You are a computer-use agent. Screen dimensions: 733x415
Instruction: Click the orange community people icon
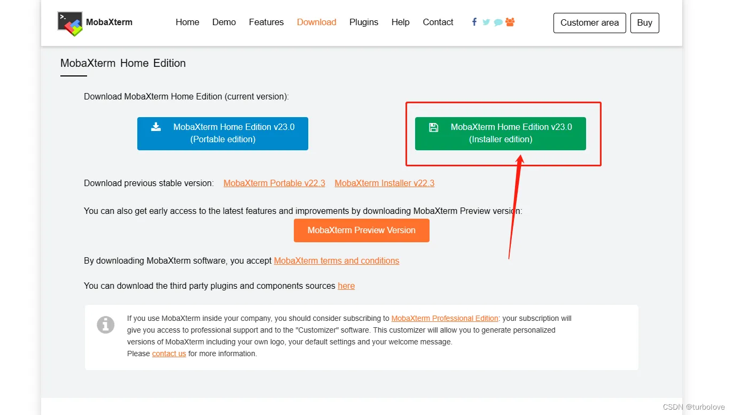pyautogui.click(x=510, y=22)
